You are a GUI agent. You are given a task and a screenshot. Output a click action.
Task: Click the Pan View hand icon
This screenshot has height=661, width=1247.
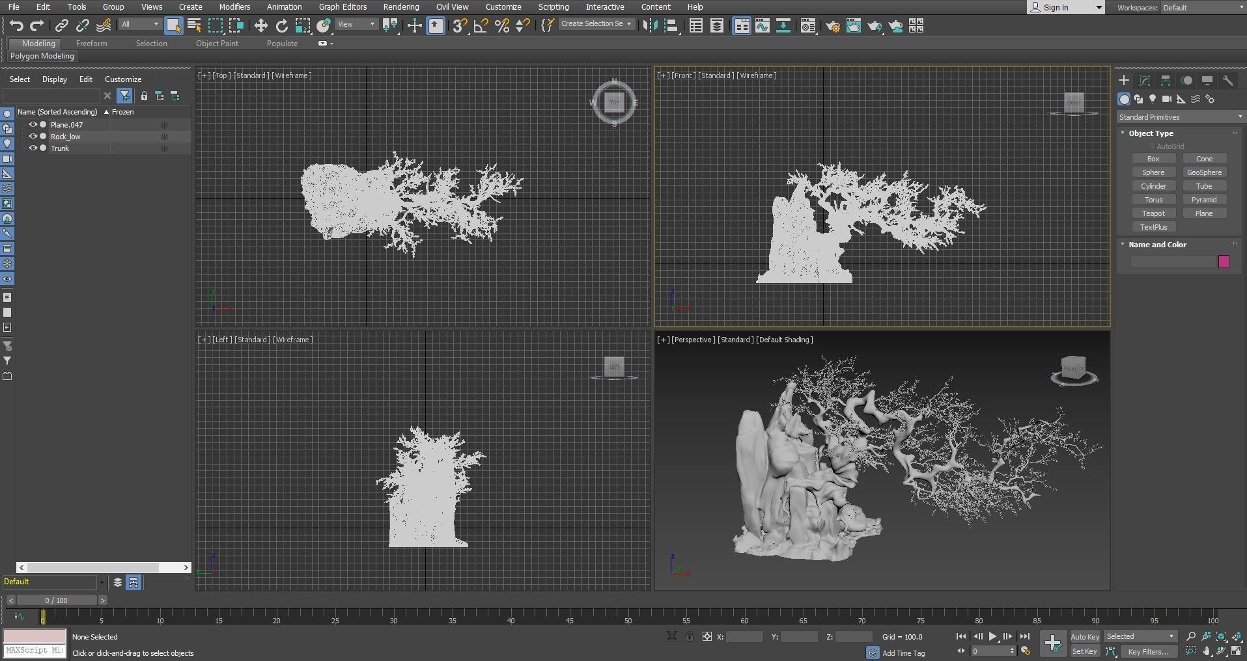coord(1207,651)
